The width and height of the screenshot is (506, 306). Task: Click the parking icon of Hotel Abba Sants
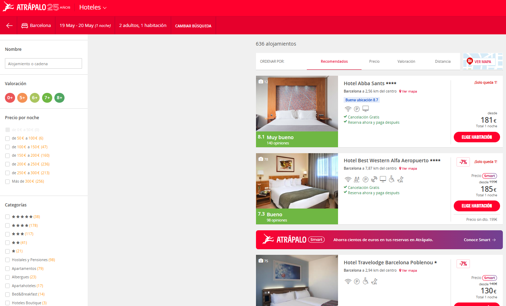[357, 109]
